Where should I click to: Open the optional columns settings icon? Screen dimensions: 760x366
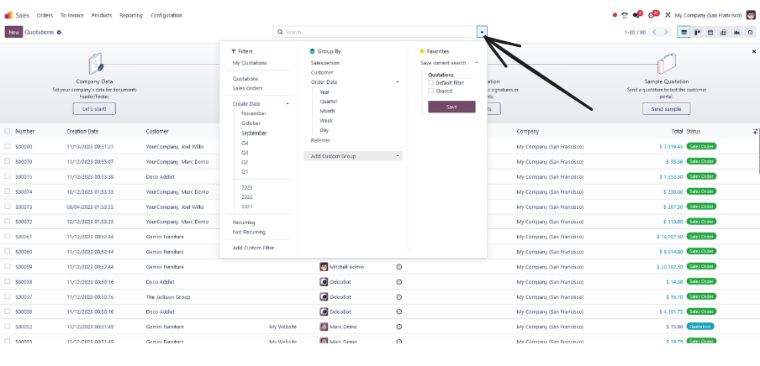(x=755, y=132)
